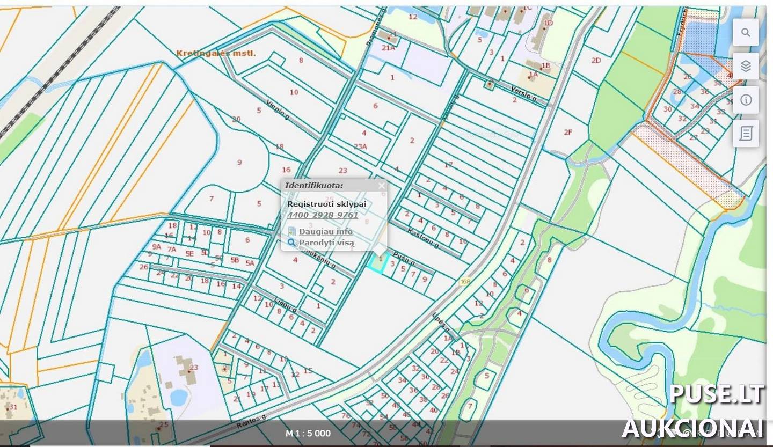Select parcel 52 near Rentos g.

click(x=369, y=402)
